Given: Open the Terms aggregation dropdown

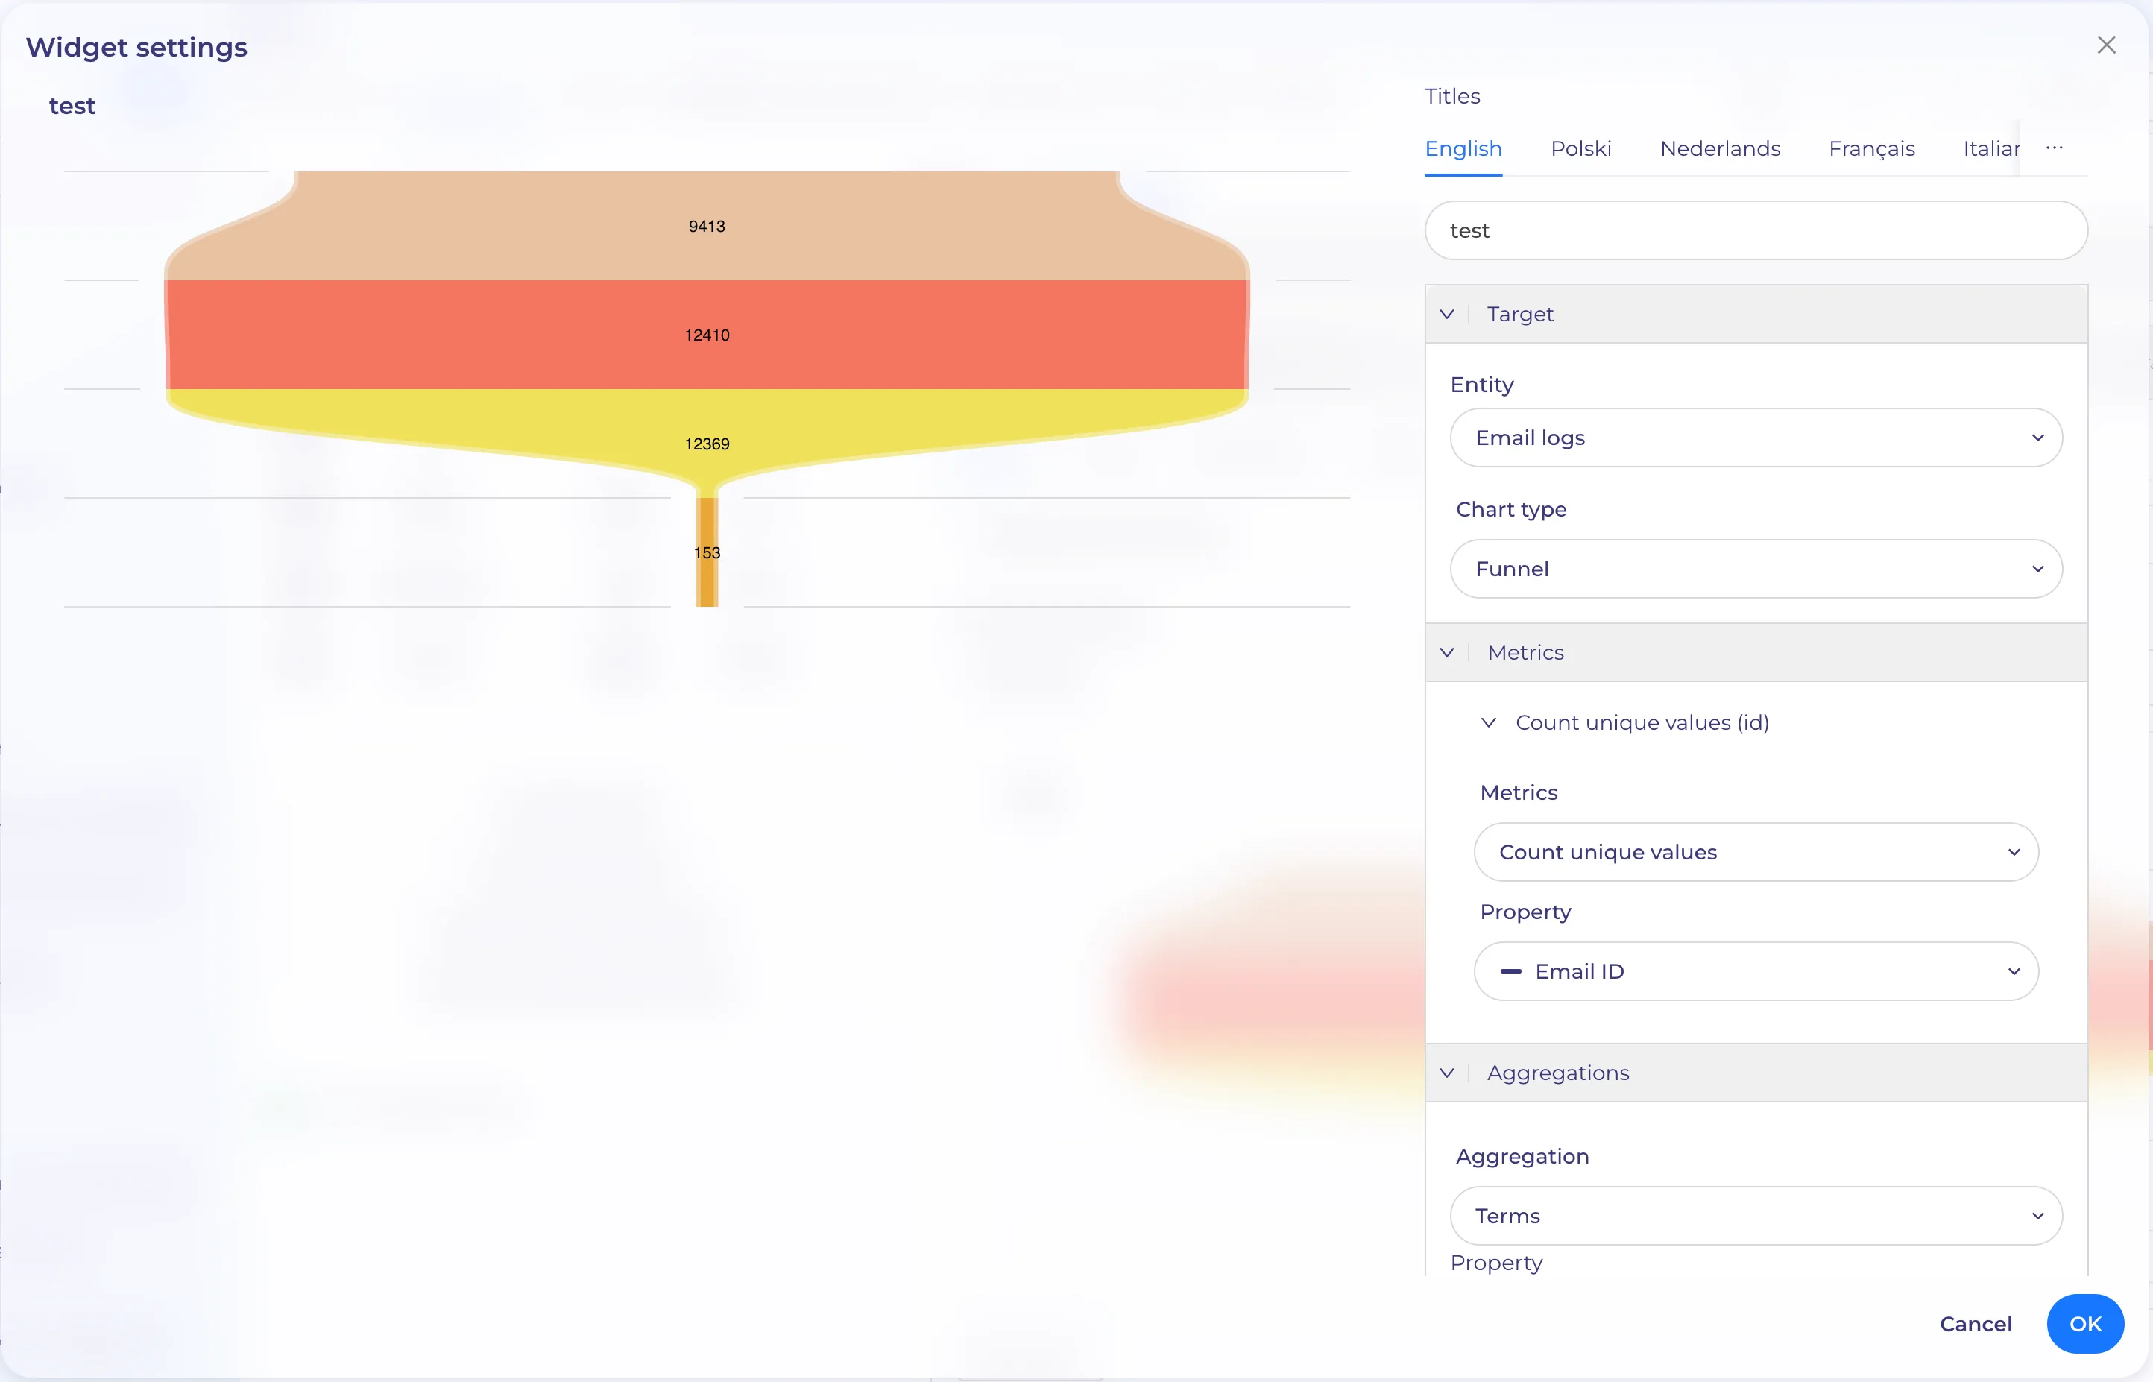Looking at the screenshot, I should (x=1756, y=1216).
